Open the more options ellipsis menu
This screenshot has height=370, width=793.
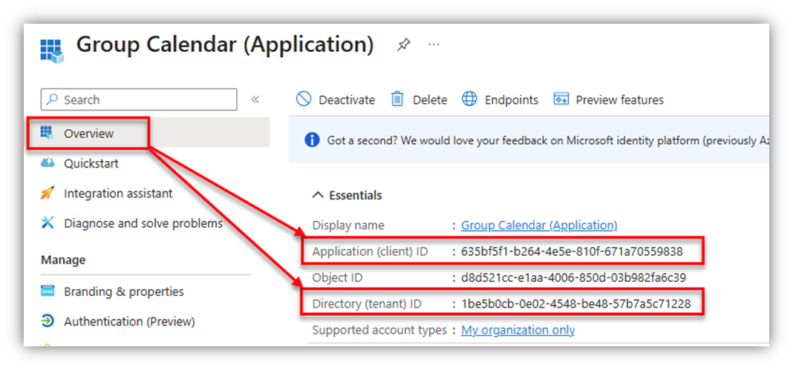point(434,44)
